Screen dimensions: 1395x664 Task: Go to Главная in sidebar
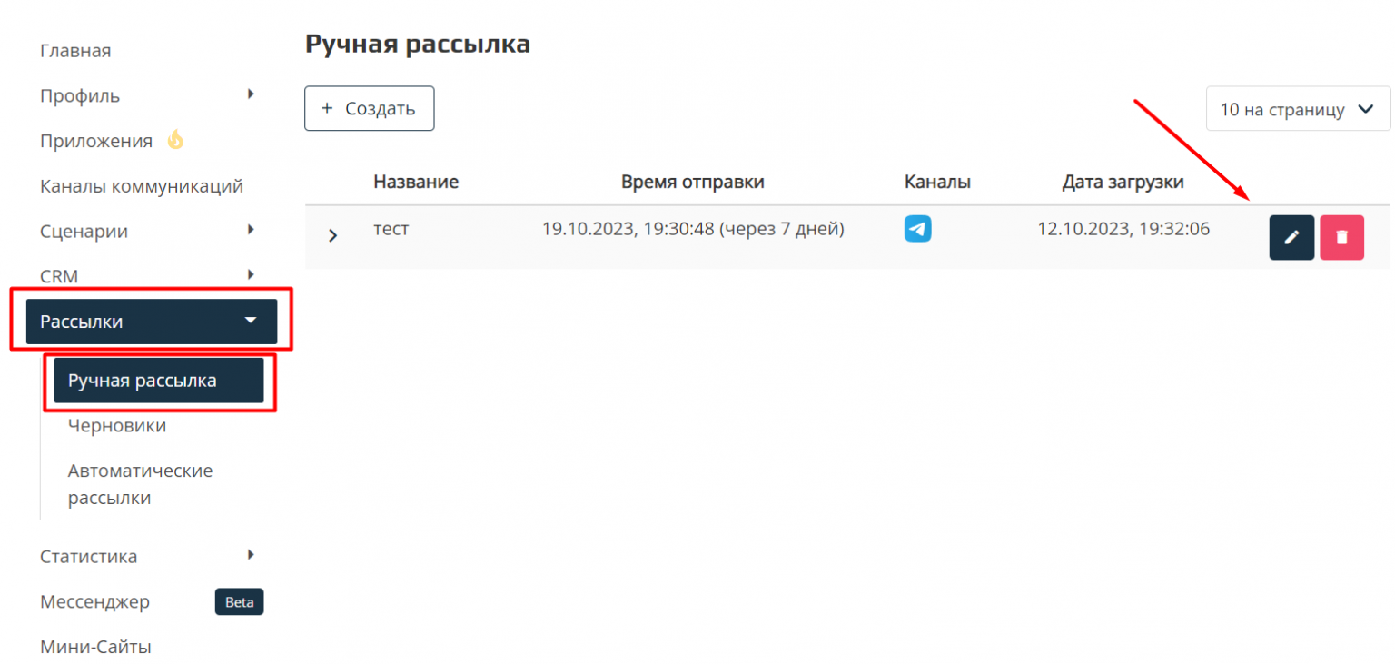pyautogui.click(x=75, y=51)
